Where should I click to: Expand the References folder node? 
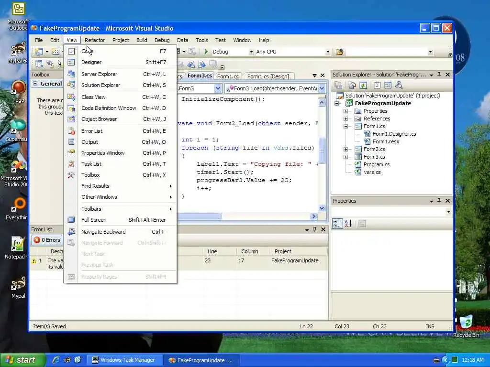[345, 119]
